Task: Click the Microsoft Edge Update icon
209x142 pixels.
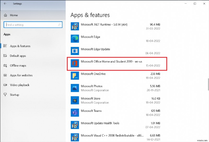Action: [x=75, y=51]
